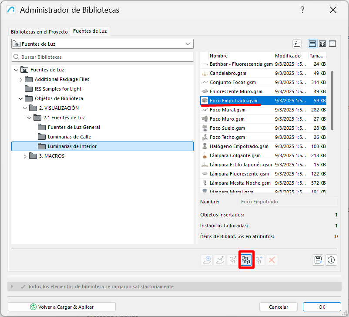This screenshot has height=317, width=349.
Task: Expand the Additional Package Files folder
Action: (x=21, y=79)
